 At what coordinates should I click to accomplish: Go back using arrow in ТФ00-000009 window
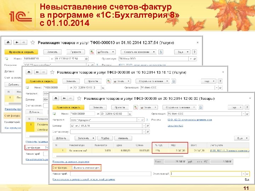[x=64, y=98]
